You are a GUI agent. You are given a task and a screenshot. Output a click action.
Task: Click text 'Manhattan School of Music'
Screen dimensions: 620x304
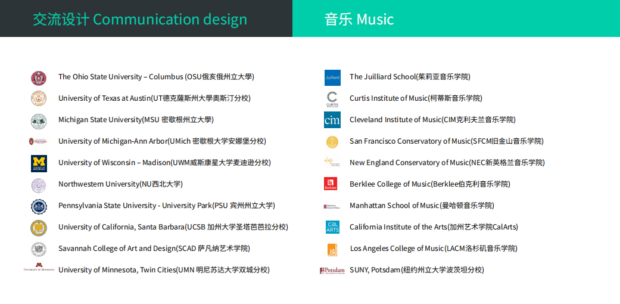394,206
